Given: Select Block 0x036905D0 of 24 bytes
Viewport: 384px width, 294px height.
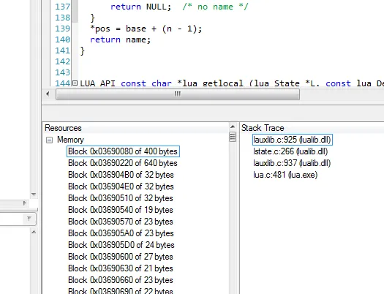Looking at the screenshot, I should (x=121, y=245).
